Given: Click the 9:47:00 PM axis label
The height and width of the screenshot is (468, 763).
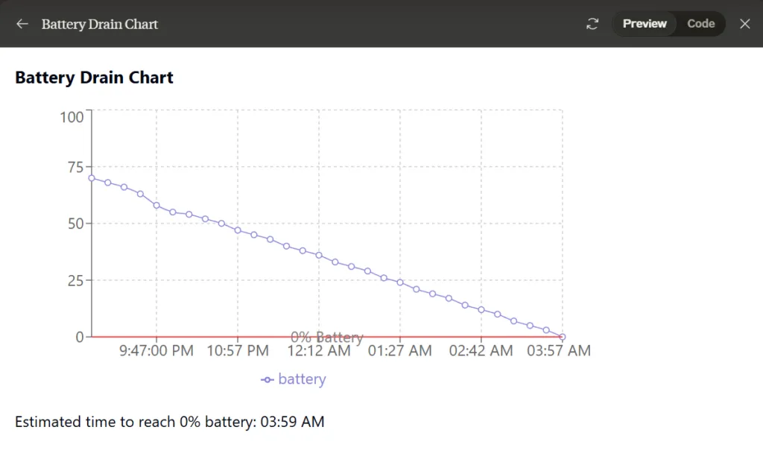Looking at the screenshot, I should point(156,351).
